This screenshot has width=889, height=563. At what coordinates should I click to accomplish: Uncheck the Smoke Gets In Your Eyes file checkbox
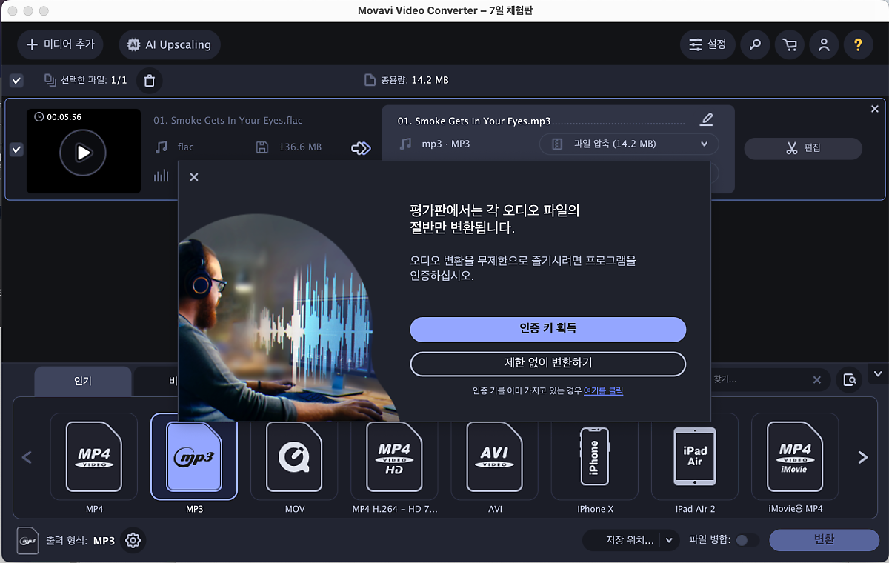(16, 150)
